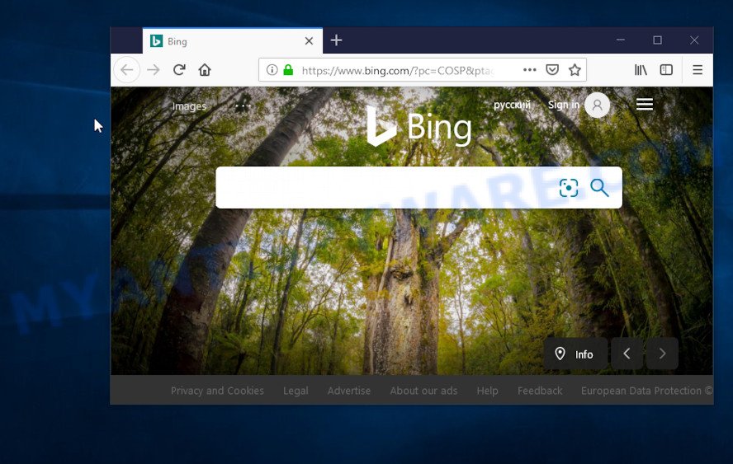Close the Bing tab
This screenshot has height=464, width=733.
[x=309, y=41]
